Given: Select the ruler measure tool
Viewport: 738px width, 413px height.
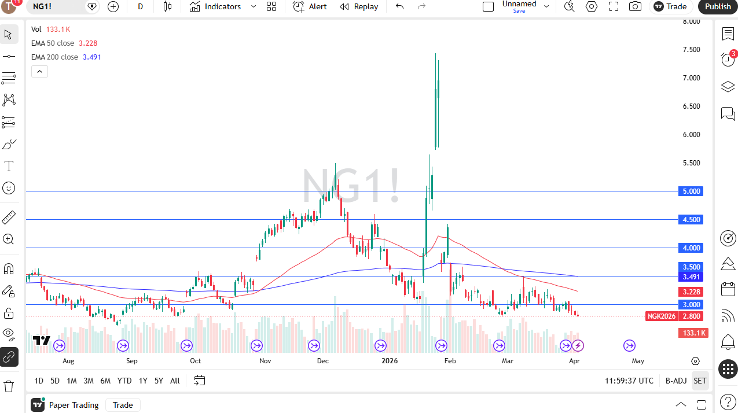Looking at the screenshot, I should click(x=9, y=217).
